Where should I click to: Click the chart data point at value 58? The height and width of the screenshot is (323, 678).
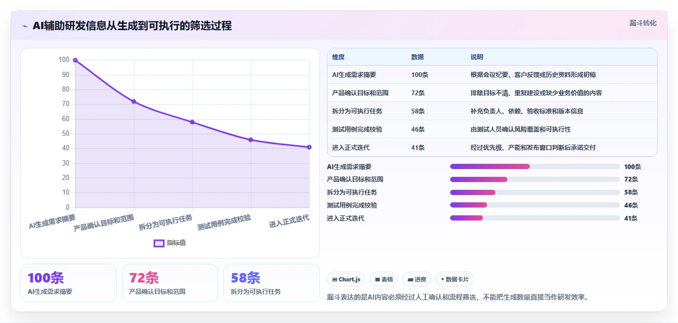(x=192, y=122)
